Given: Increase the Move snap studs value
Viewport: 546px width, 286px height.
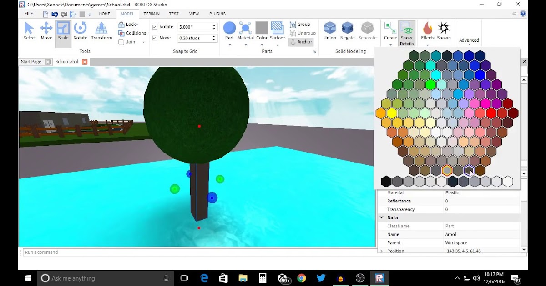Looking at the screenshot, I should click(x=214, y=36).
